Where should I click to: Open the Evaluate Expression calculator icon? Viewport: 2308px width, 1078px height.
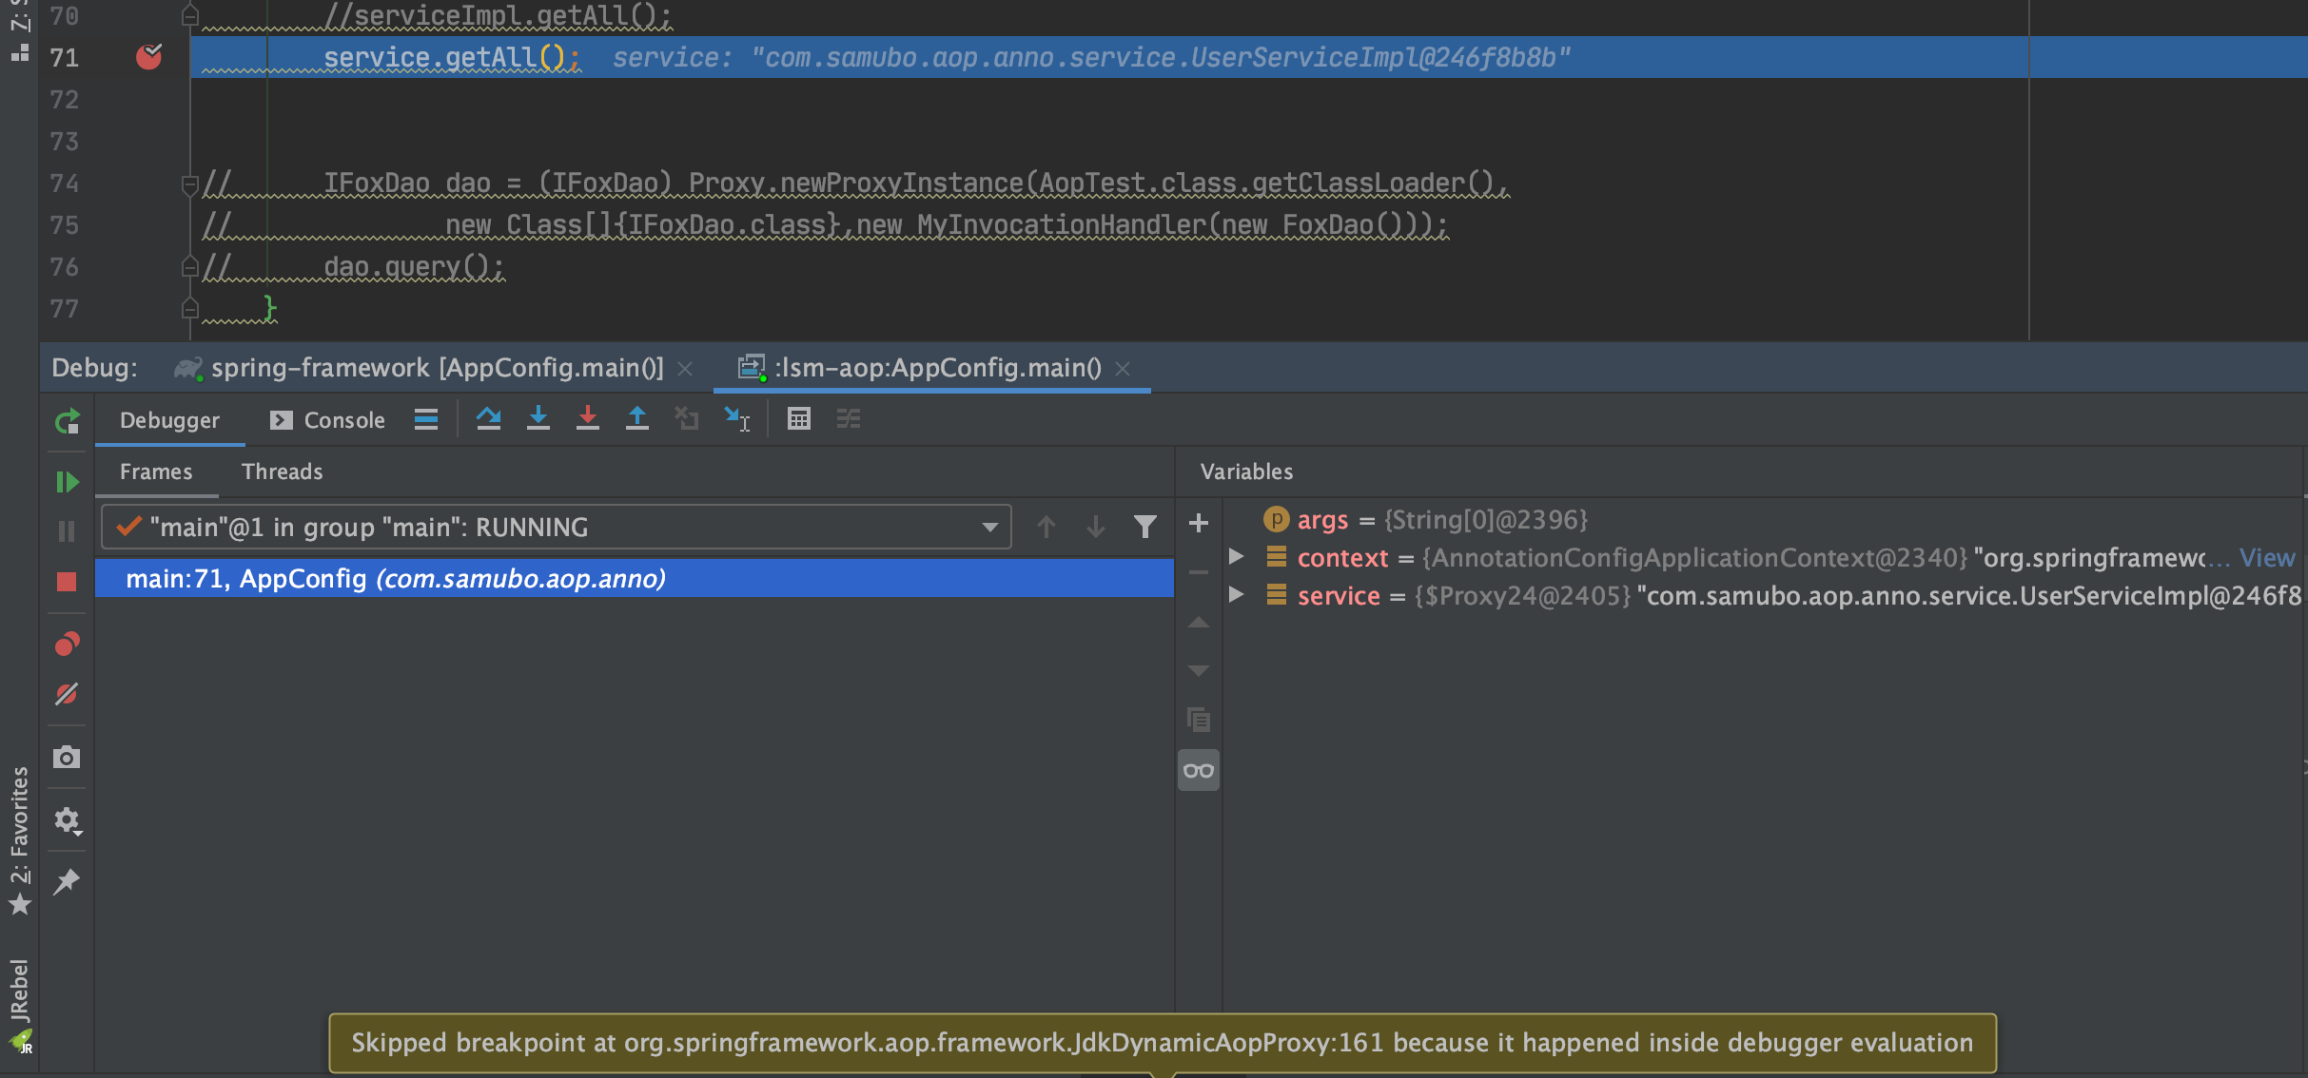pos(799,418)
